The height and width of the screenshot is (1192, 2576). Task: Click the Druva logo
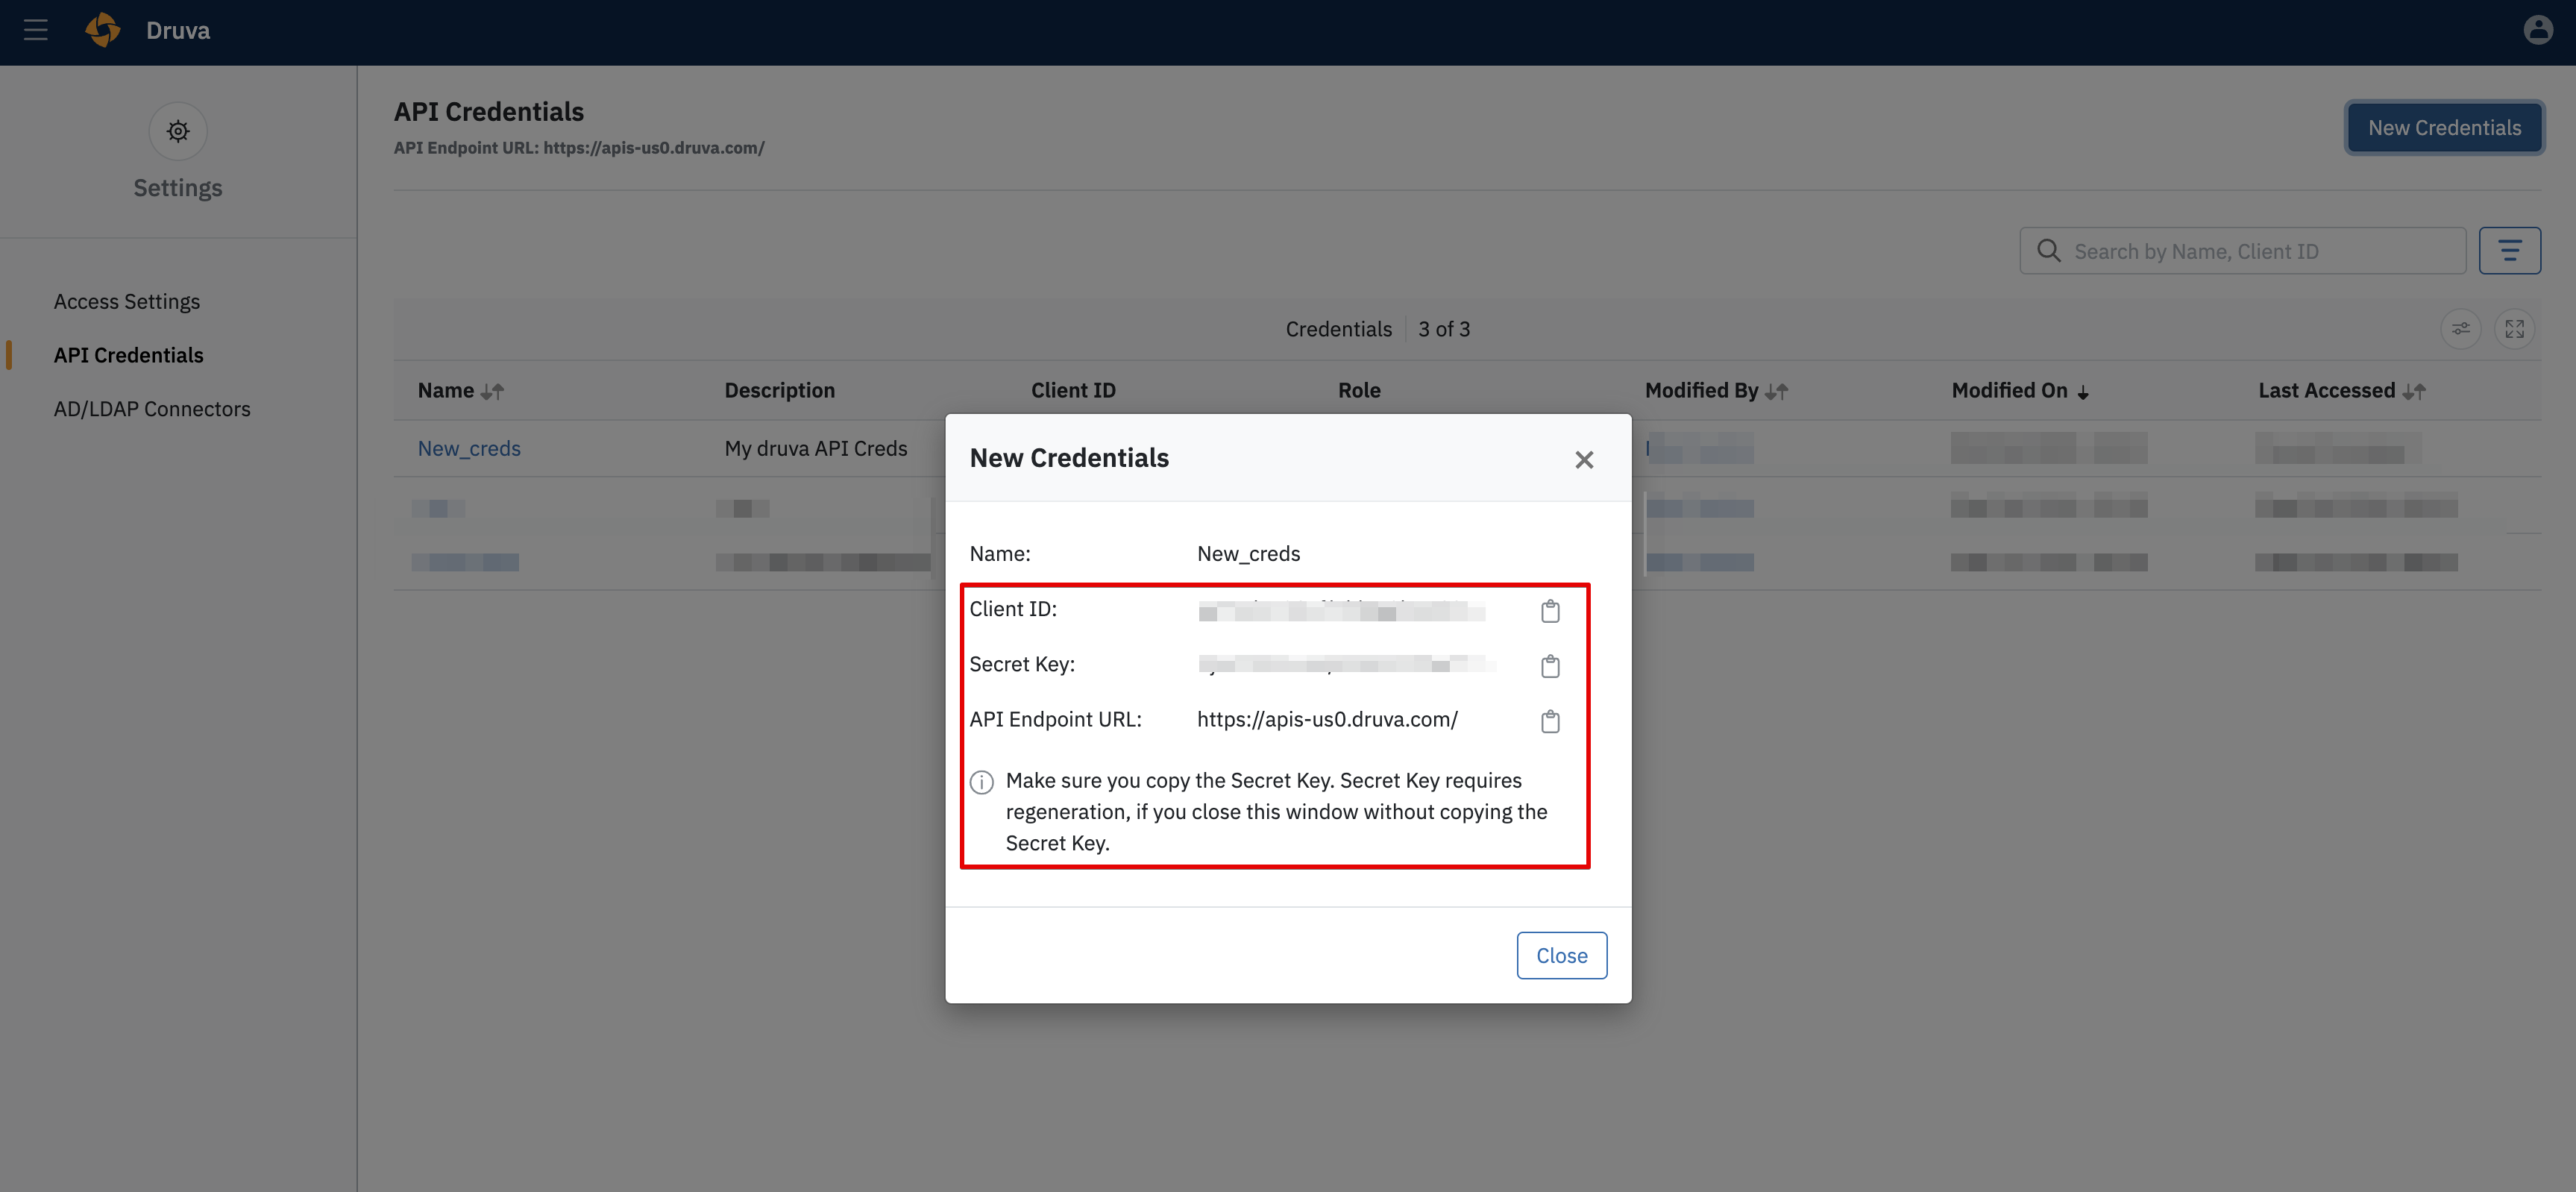coord(103,30)
